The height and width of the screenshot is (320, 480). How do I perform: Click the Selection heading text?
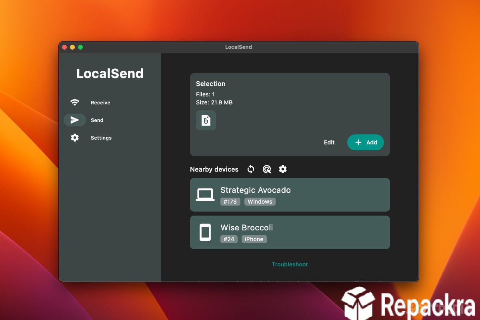coord(210,84)
